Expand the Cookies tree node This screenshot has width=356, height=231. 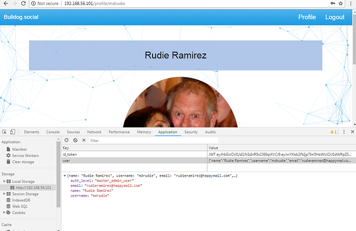5,212
